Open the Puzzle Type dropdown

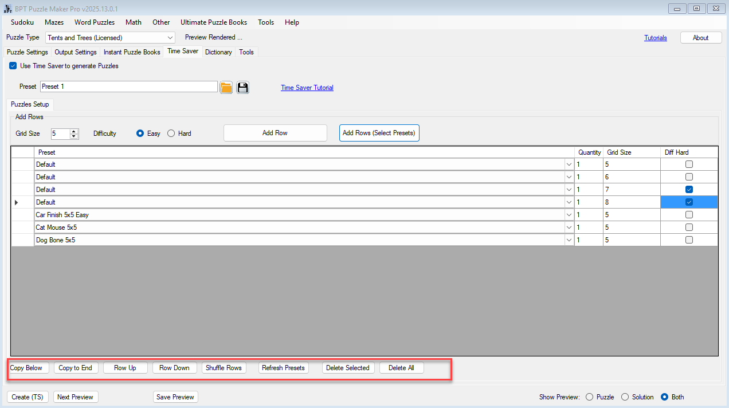click(170, 38)
